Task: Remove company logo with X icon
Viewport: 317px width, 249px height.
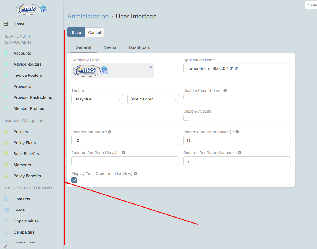Action: (x=151, y=67)
